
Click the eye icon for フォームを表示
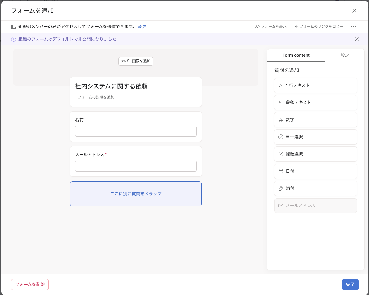pyautogui.click(x=257, y=27)
